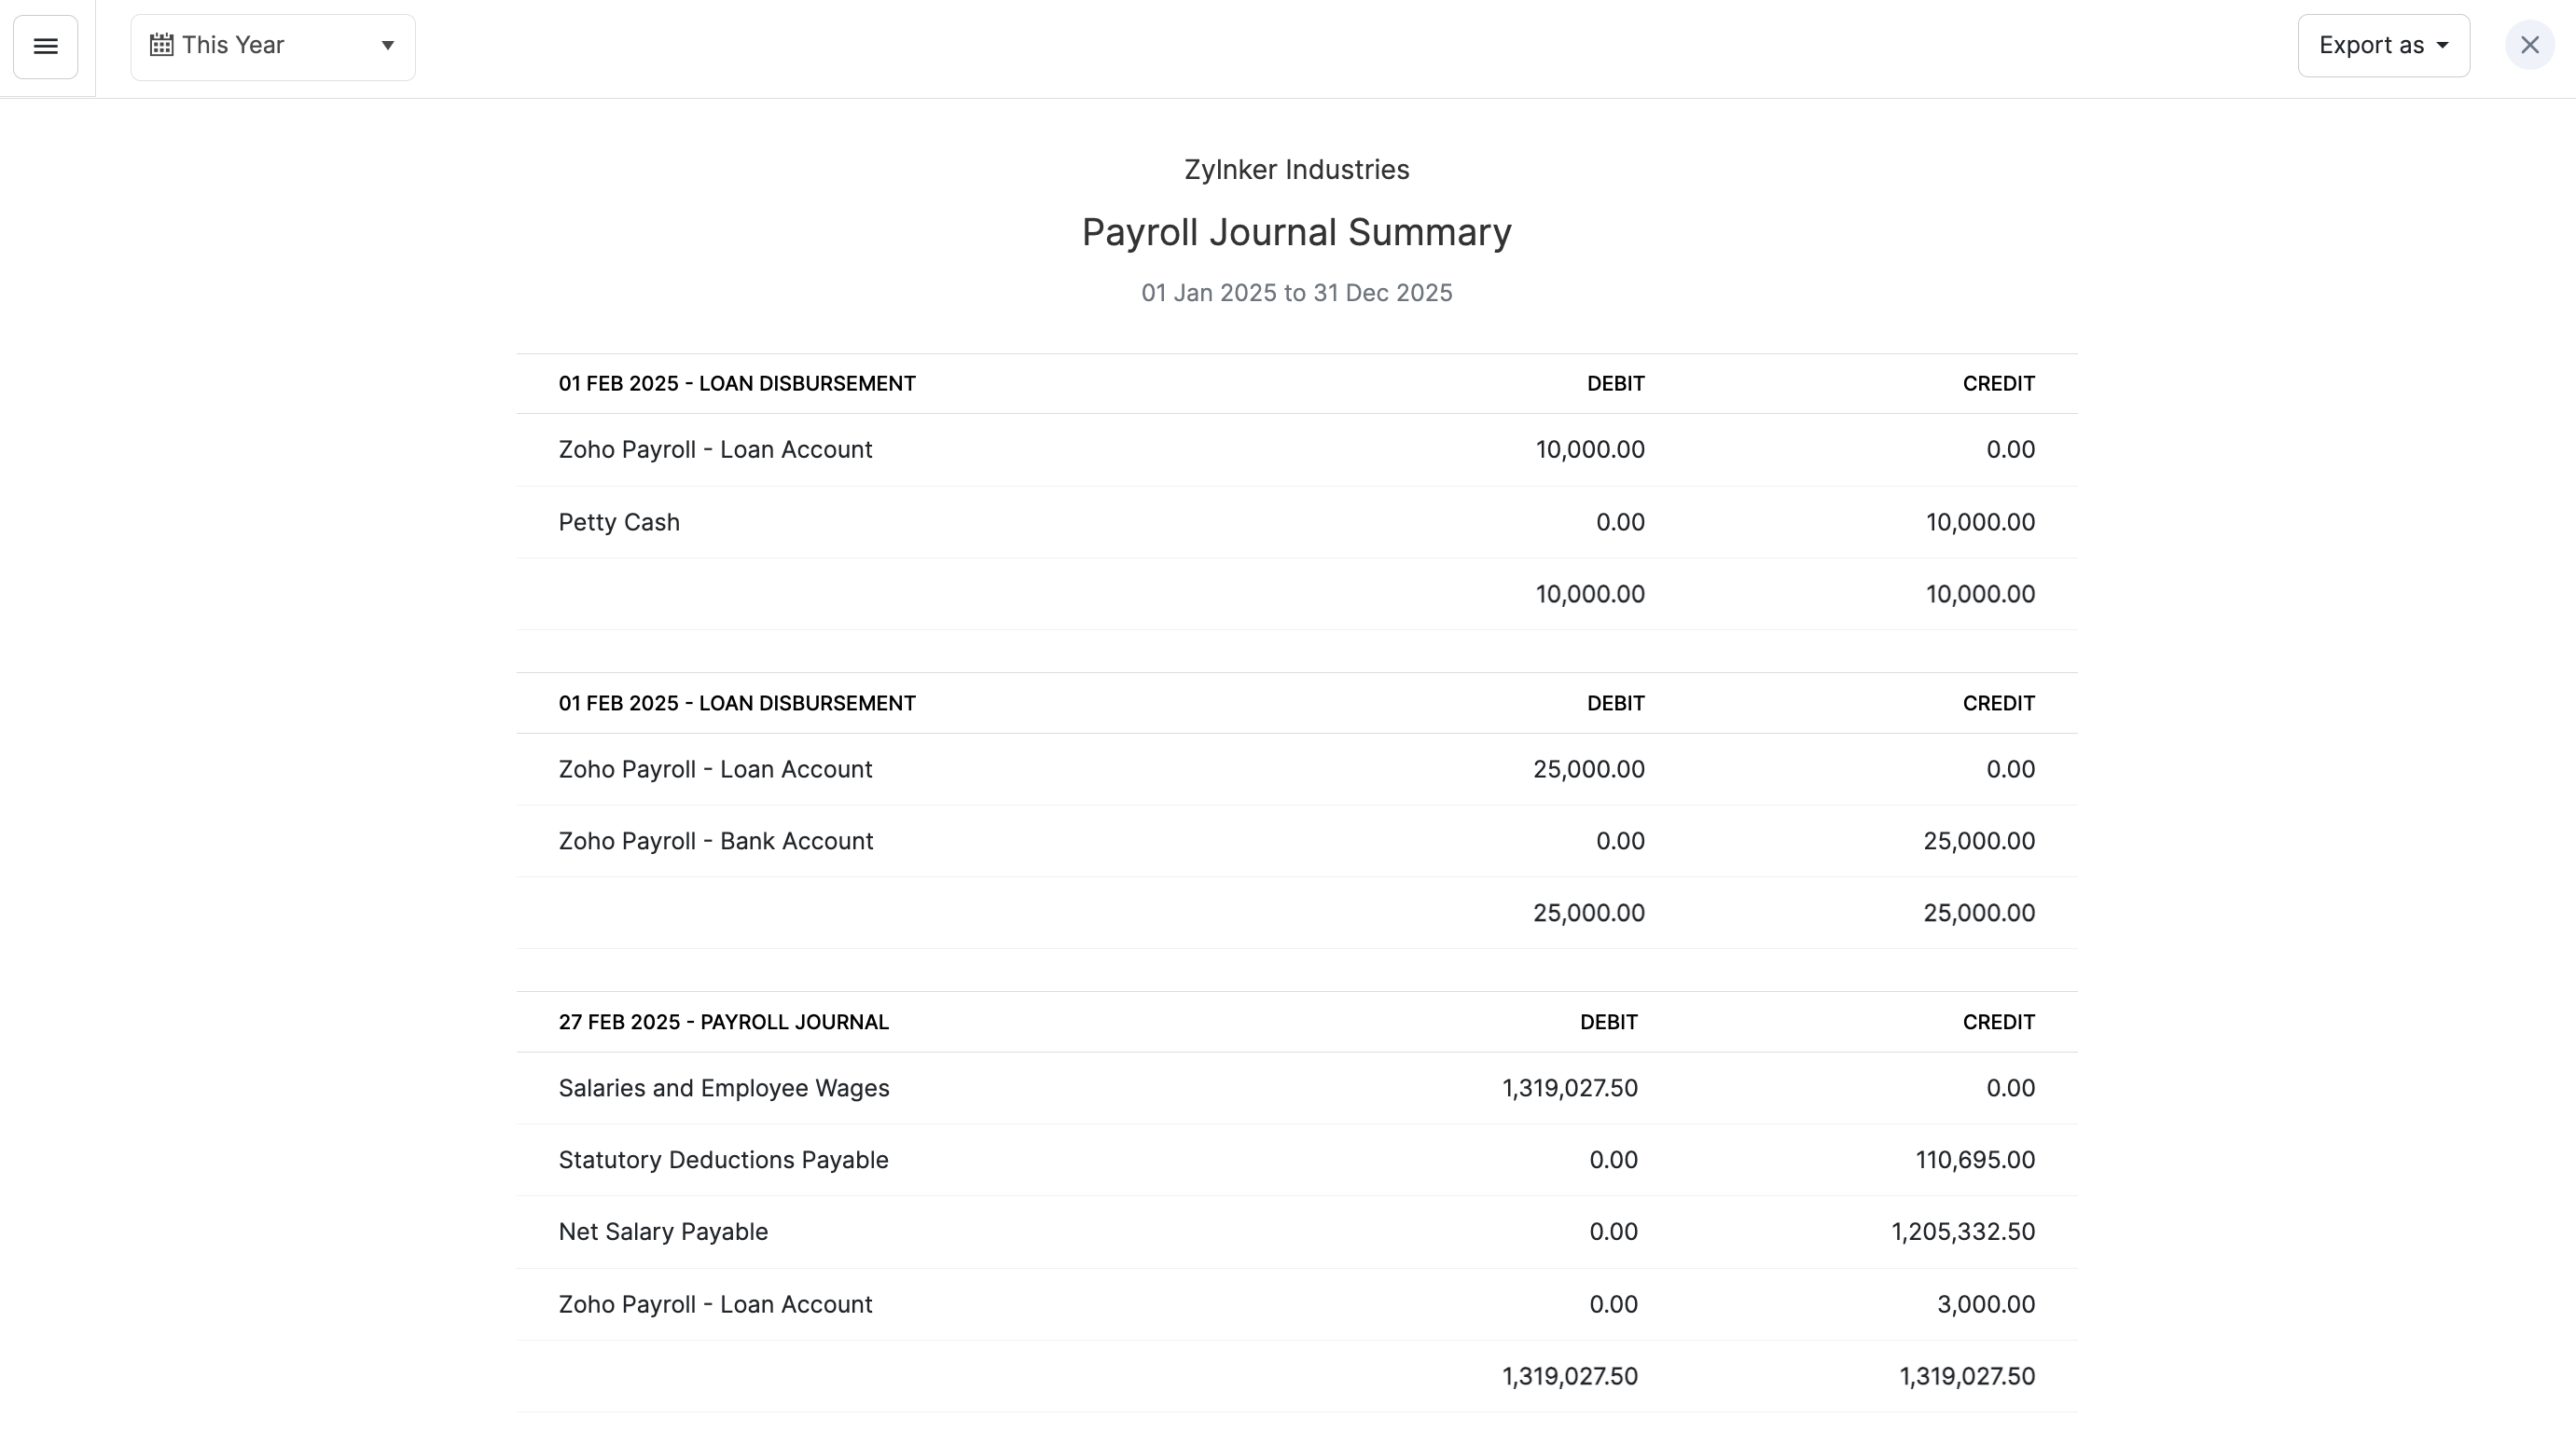Viewport: 2576px width, 1432px height.
Task: Click the Payroll Journal Summary title
Action: point(1296,233)
